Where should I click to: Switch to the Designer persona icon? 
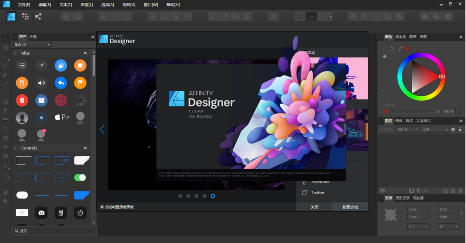[11, 16]
